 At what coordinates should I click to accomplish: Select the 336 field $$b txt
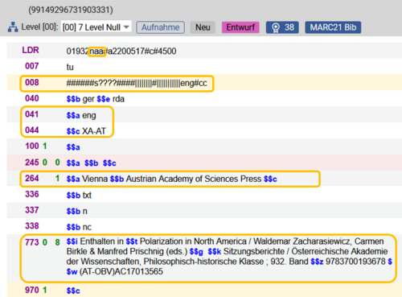79,195
